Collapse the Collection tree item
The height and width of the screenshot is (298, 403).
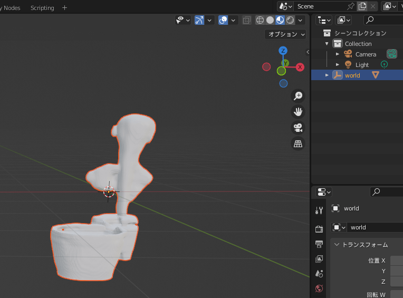pyautogui.click(x=327, y=44)
